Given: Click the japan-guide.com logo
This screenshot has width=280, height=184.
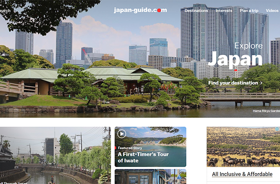Looking at the screenshot, I should 140,10.
